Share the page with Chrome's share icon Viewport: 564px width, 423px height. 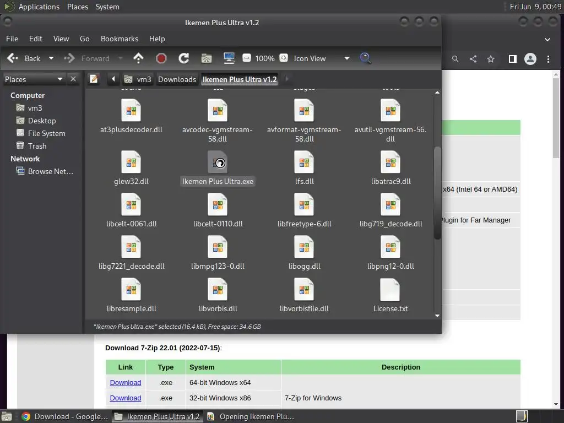pos(473,59)
